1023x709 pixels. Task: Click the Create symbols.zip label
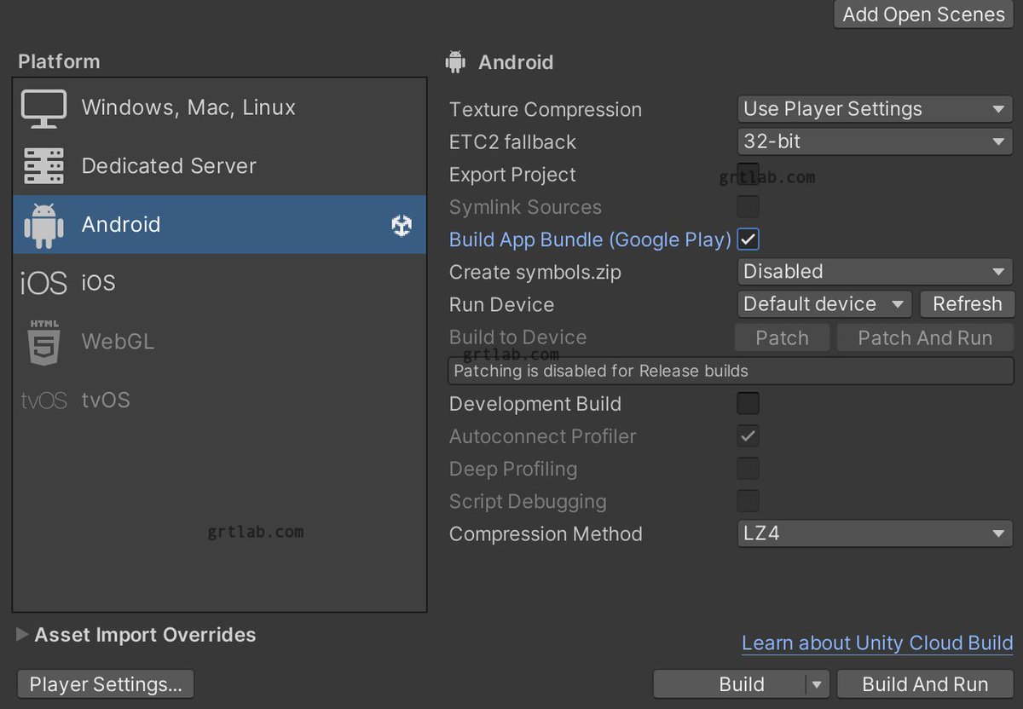[x=535, y=273]
